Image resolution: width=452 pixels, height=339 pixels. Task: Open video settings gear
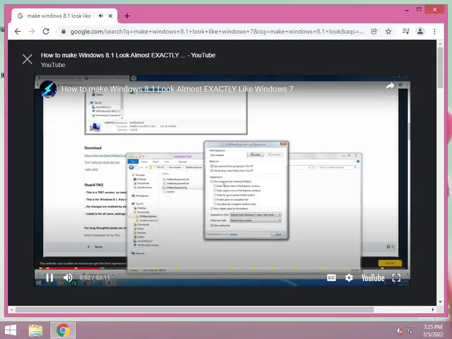click(x=349, y=278)
